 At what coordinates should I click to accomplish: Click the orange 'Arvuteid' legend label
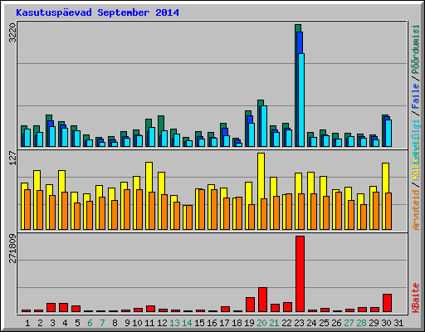(x=416, y=209)
